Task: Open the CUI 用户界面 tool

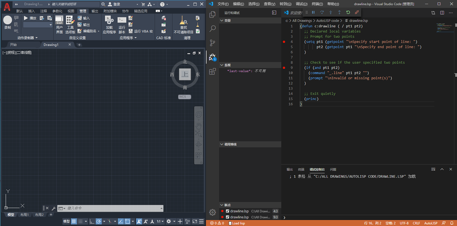Action: tap(59, 25)
